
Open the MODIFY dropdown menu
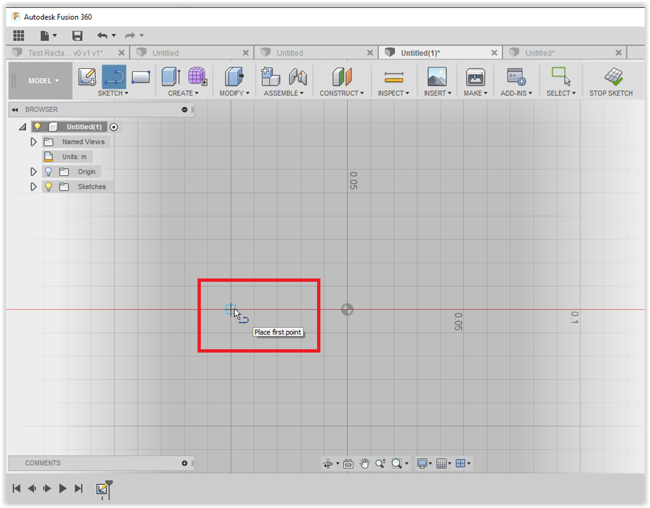(235, 93)
